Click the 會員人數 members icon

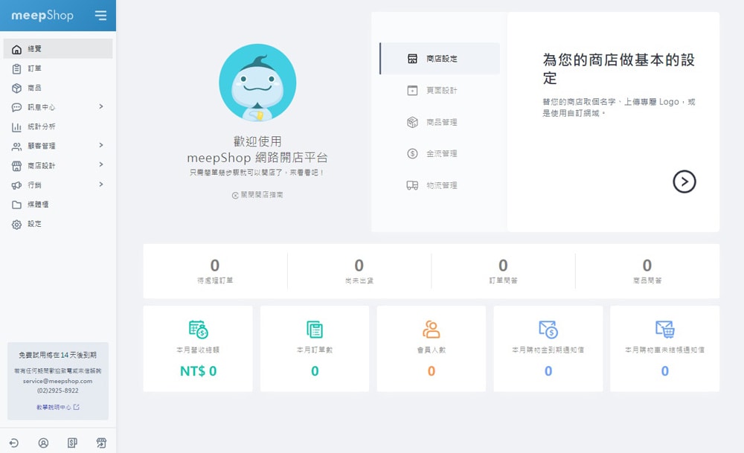coord(432,330)
